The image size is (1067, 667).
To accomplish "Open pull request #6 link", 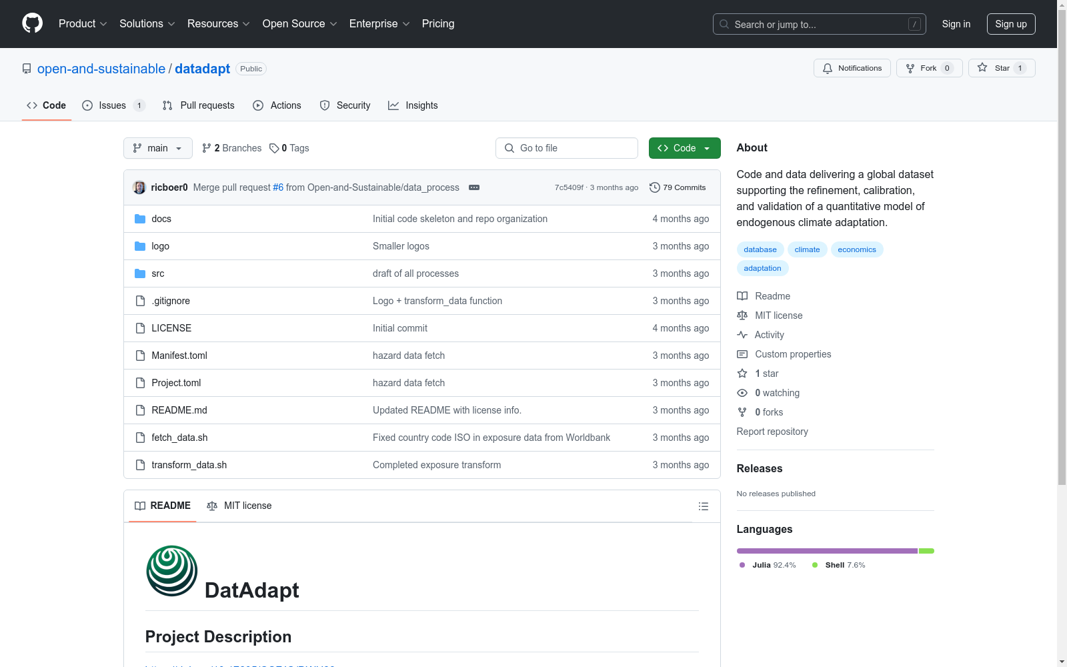I will click(278, 187).
